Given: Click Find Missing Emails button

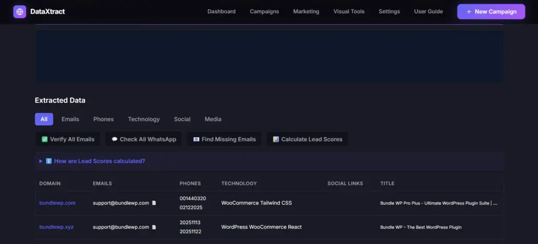Looking at the screenshot, I should click(x=224, y=139).
